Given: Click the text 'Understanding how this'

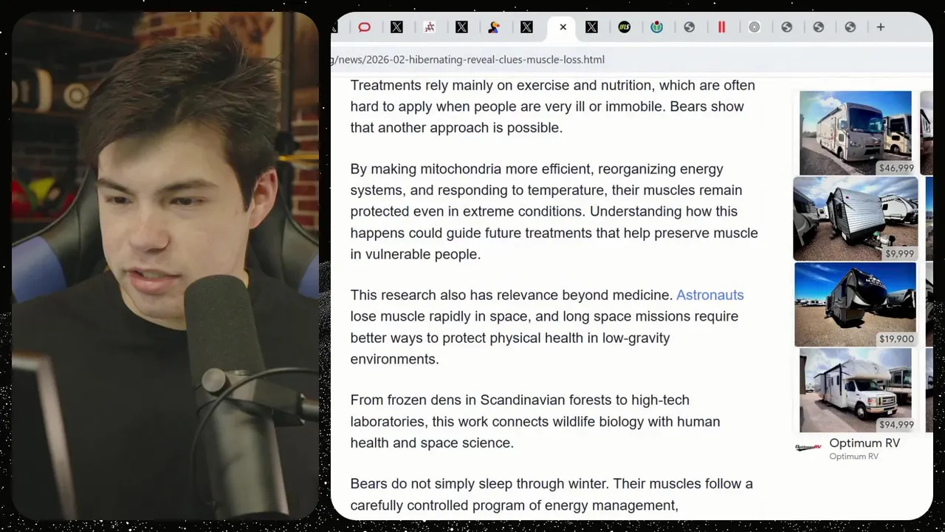Looking at the screenshot, I should (664, 211).
